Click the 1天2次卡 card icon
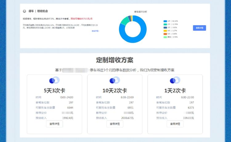 [x=175, y=81]
